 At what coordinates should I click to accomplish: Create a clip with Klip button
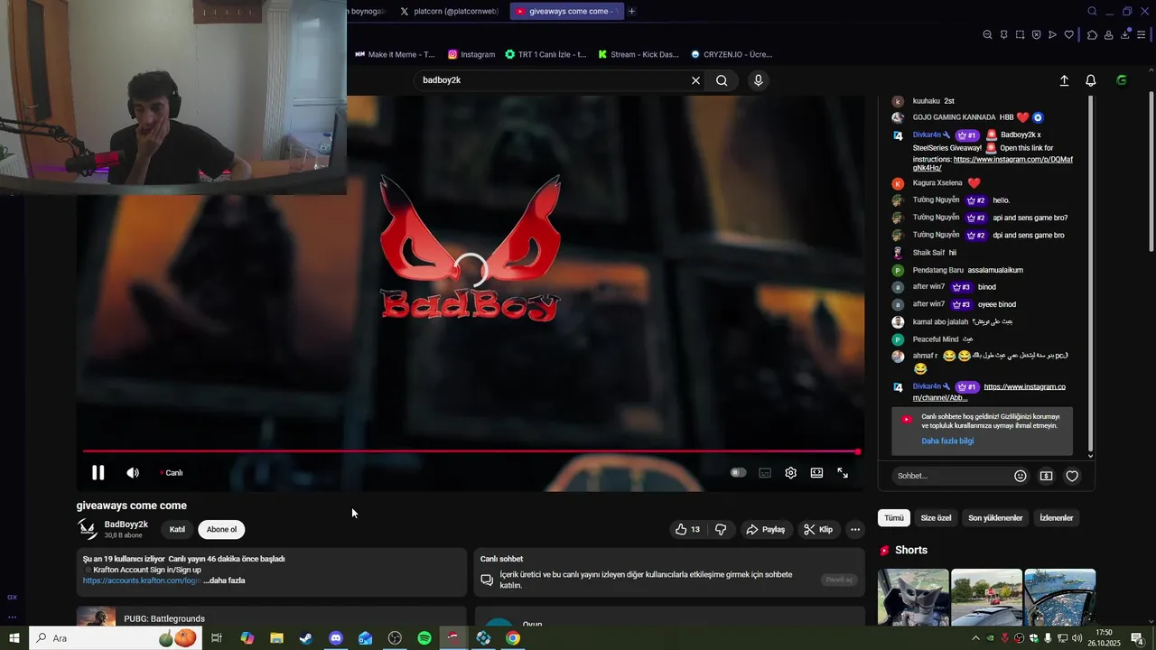click(x=817, y=529)
